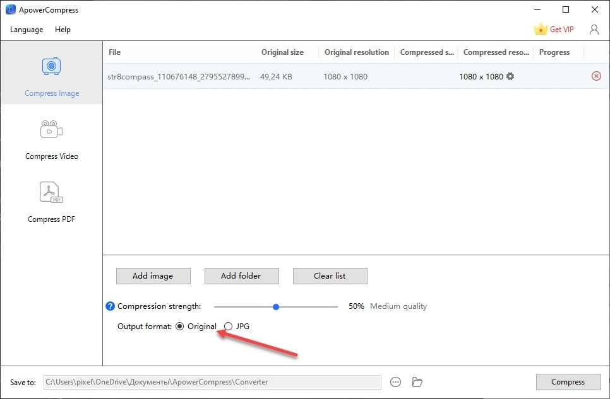Click the compression strength slider handle
The width and height of the screenshot is (610, 399).
click(276, 307)
